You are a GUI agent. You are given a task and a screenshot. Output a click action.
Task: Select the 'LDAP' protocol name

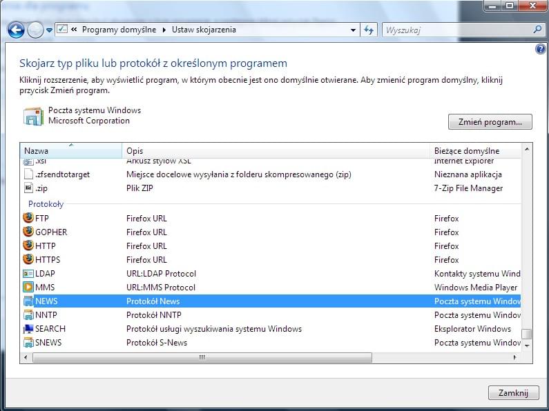click(45, 274)
